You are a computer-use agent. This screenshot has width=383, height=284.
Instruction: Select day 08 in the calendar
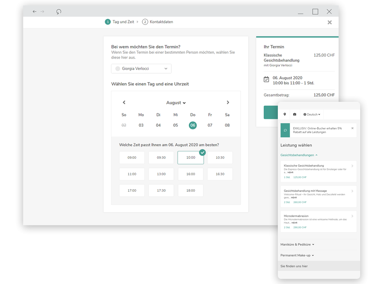coord(227,125)
